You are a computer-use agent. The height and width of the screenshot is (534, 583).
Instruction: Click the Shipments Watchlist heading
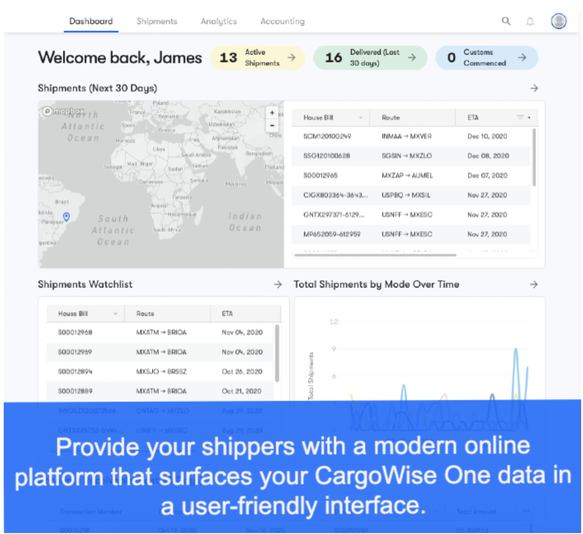click(85, 284)
